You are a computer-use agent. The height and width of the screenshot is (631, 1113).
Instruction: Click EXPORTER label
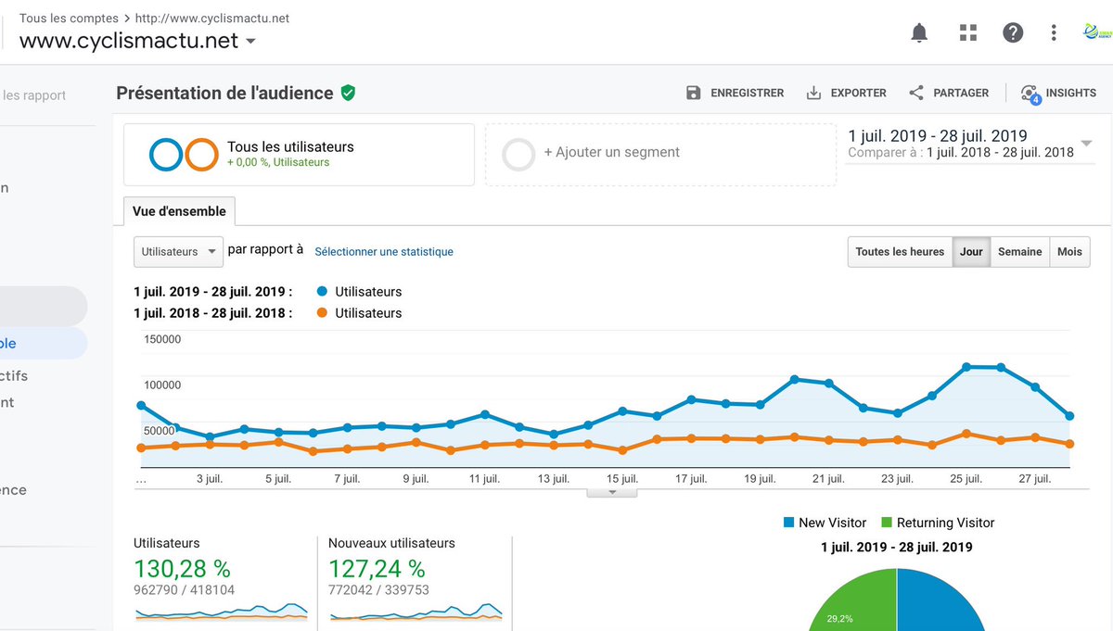(858, 93)
